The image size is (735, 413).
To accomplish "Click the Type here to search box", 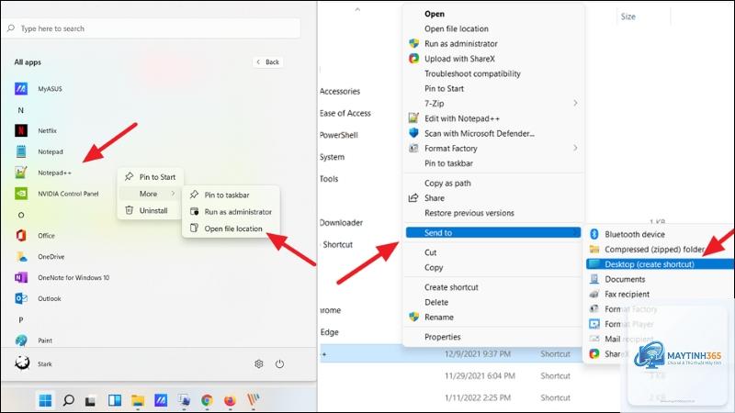I will 152,28.
